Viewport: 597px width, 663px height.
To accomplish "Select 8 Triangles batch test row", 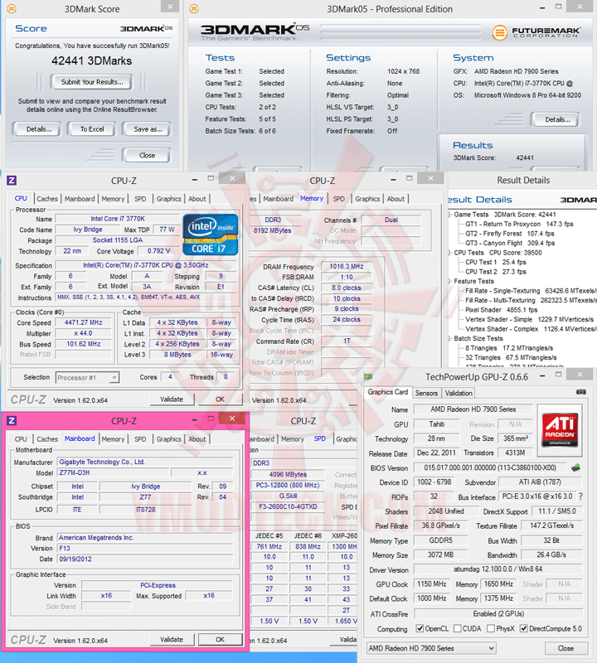I will 509,348.
